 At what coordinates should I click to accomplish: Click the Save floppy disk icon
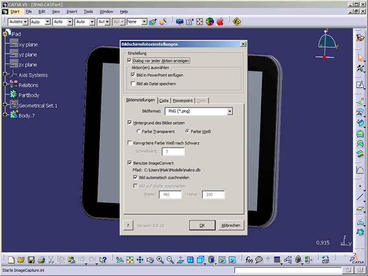point(31,259)
